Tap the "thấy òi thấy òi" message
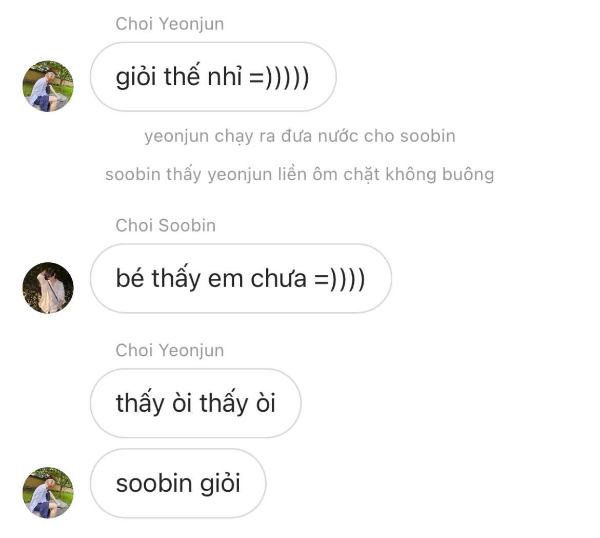 (195, 403)
